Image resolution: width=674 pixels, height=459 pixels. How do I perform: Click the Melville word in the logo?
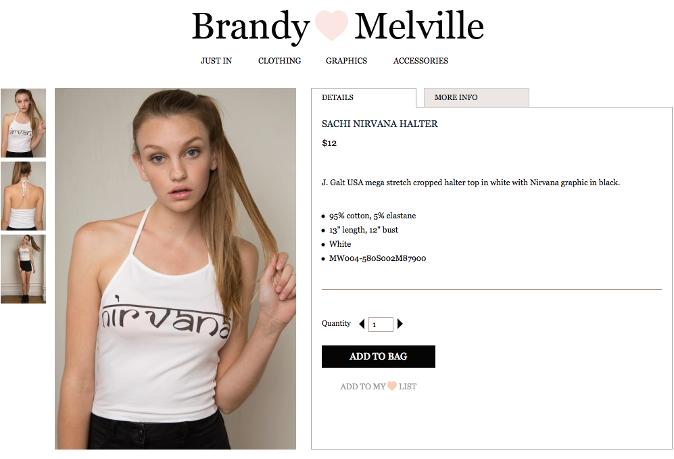coord(419,26)
